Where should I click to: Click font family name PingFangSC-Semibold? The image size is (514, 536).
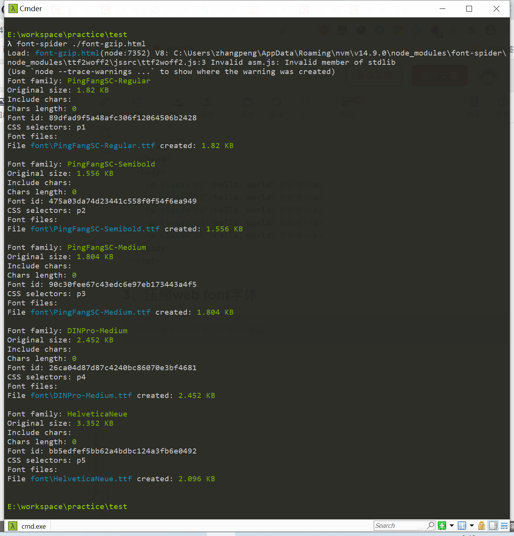111,164
